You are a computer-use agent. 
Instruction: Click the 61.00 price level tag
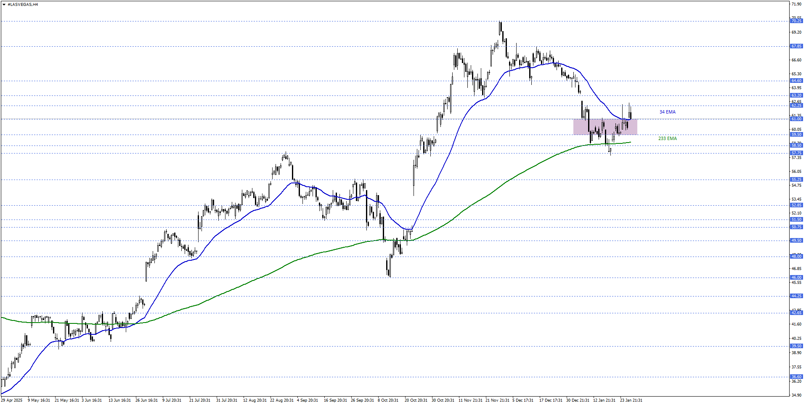pyautogui.click(x=796, y=119)
